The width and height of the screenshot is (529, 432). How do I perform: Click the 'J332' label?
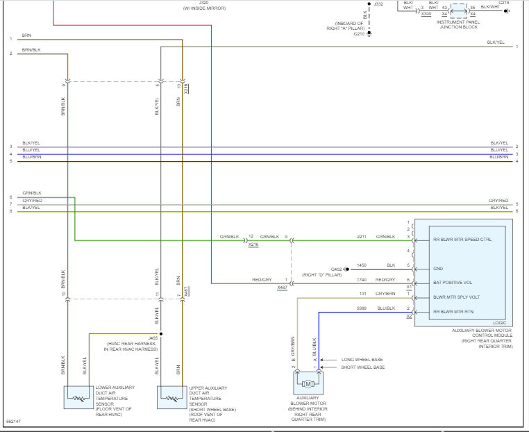point(378,4)
